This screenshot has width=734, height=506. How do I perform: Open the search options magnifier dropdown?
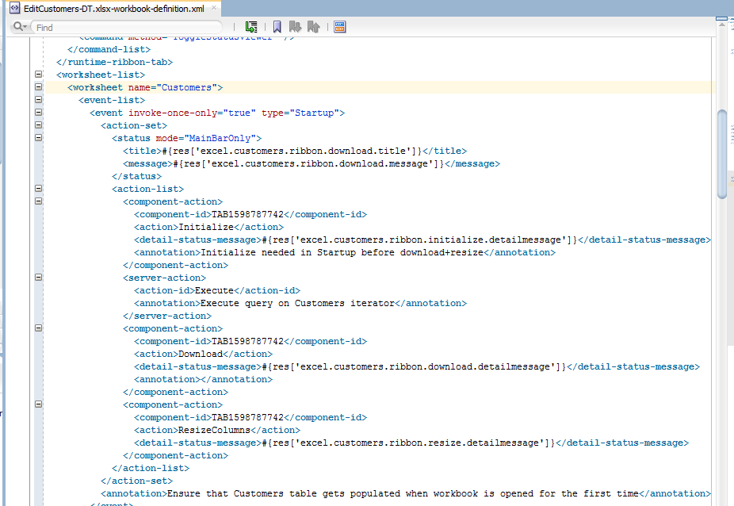pyautogui.click(x=20, y=27)
